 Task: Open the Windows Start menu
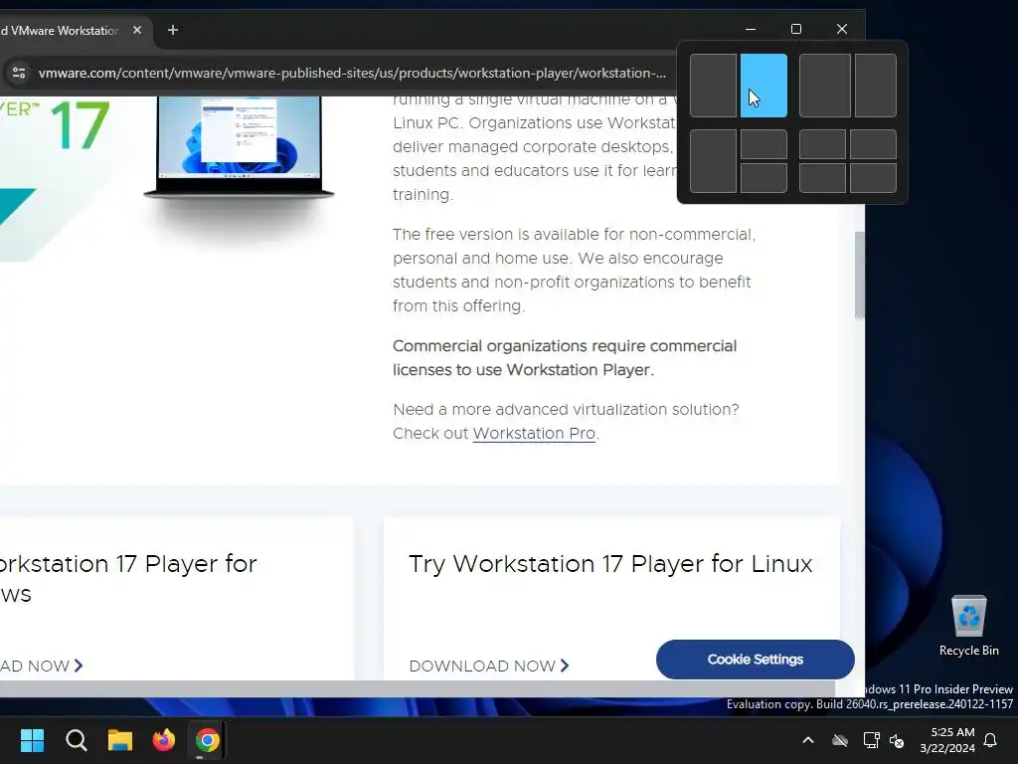pos(32,740)
